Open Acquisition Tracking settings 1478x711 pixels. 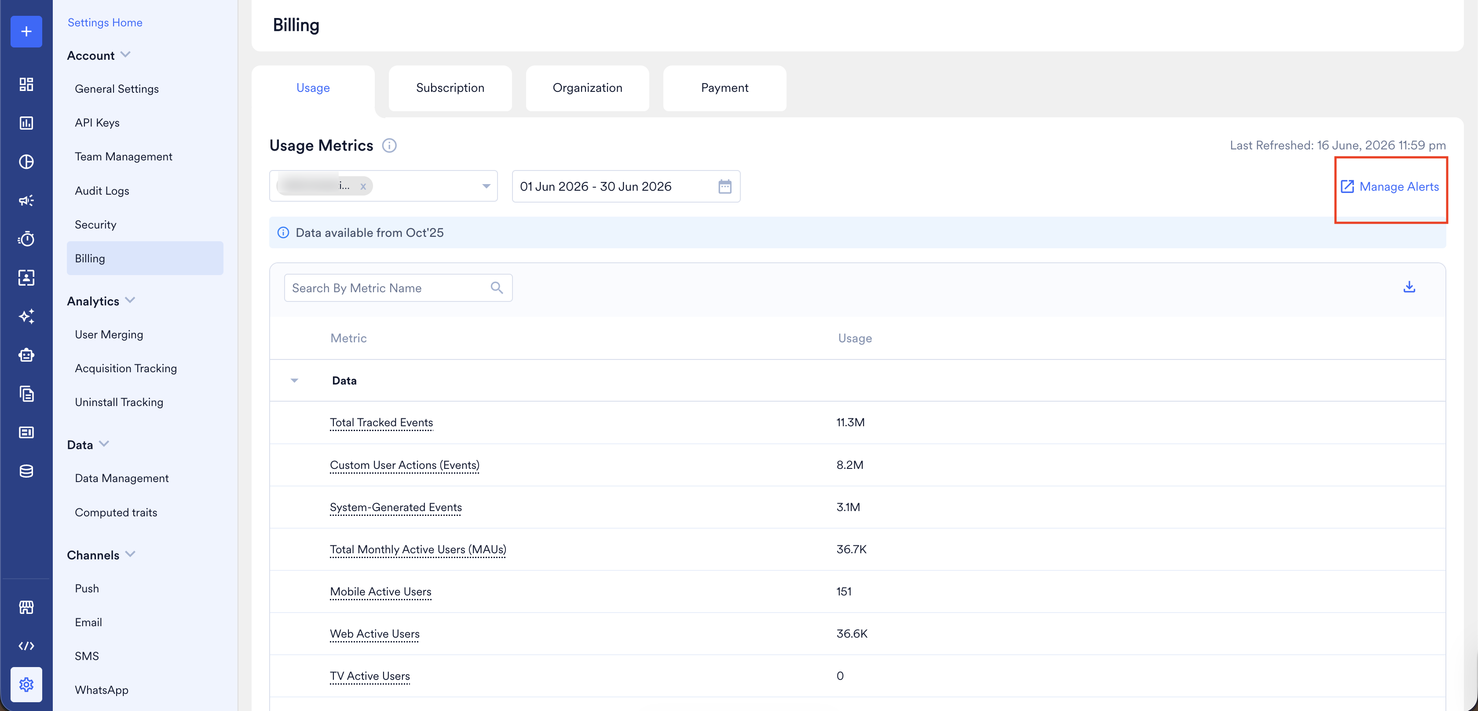[x=126, y=368]
